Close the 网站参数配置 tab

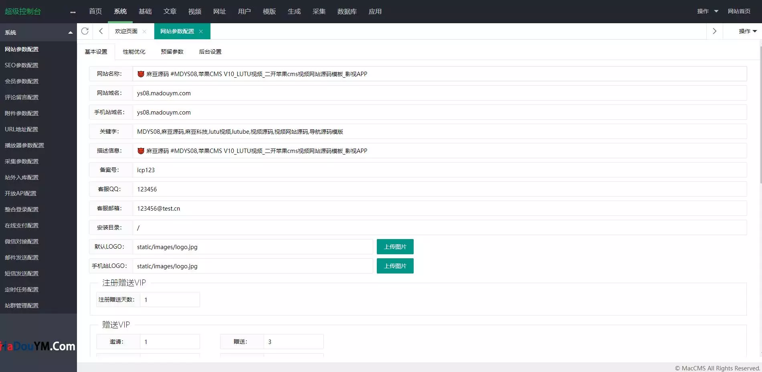[201, 31]
